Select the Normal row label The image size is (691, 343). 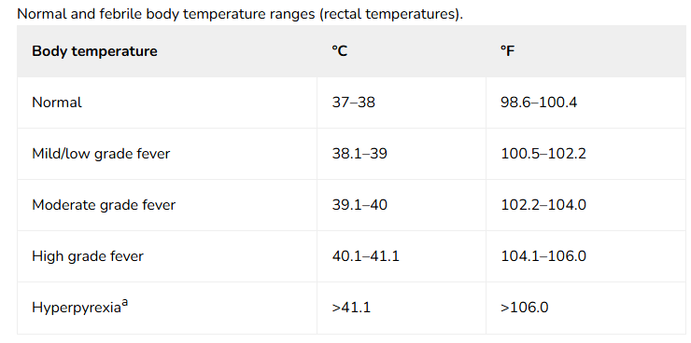[x=57, y=103]
